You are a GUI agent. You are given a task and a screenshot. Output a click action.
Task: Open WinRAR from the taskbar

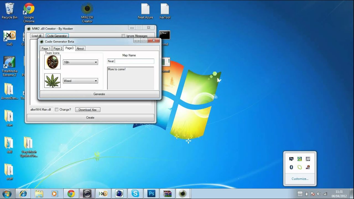point(167,193)
